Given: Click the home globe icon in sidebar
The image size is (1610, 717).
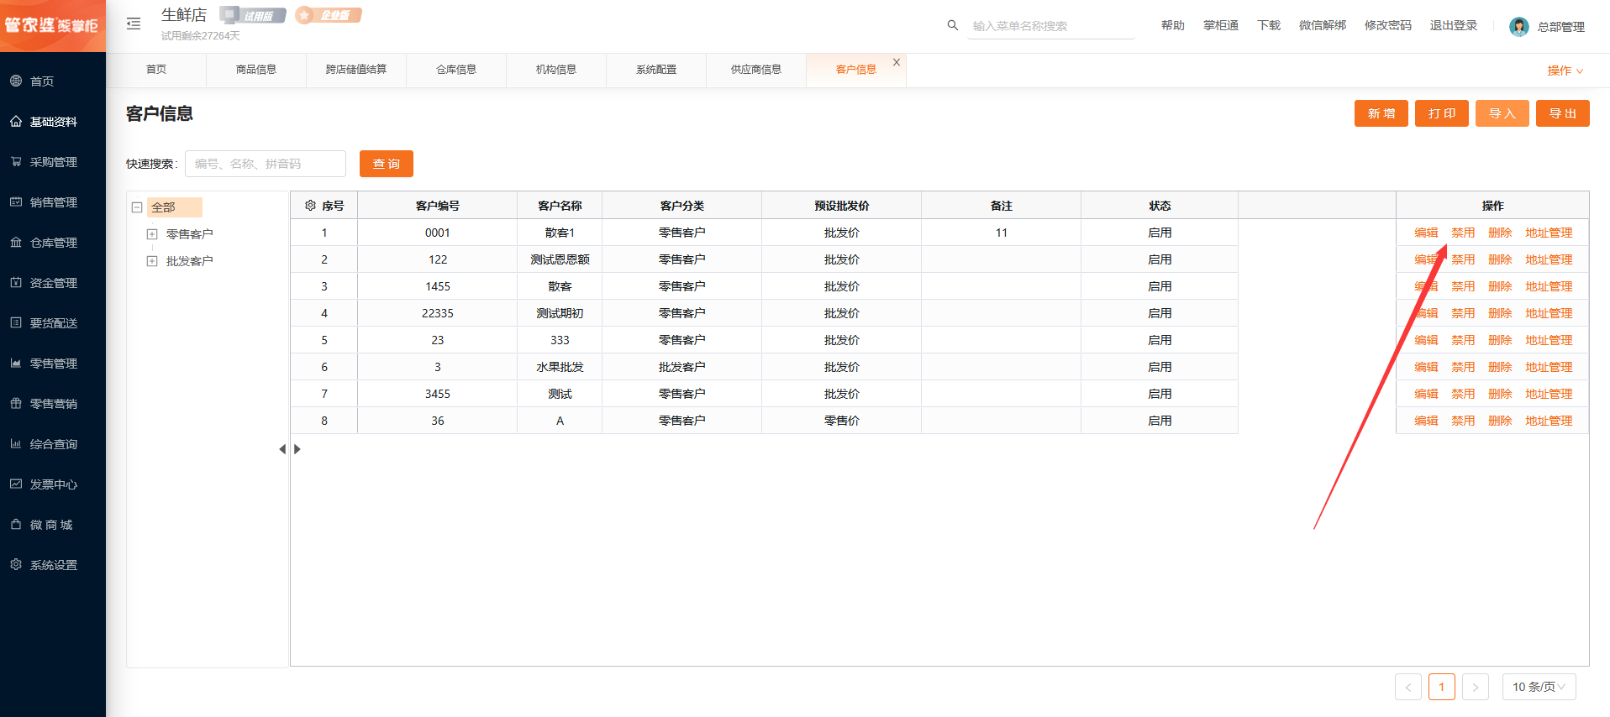Looking at the screenshot, I should [x=16, y=81].
